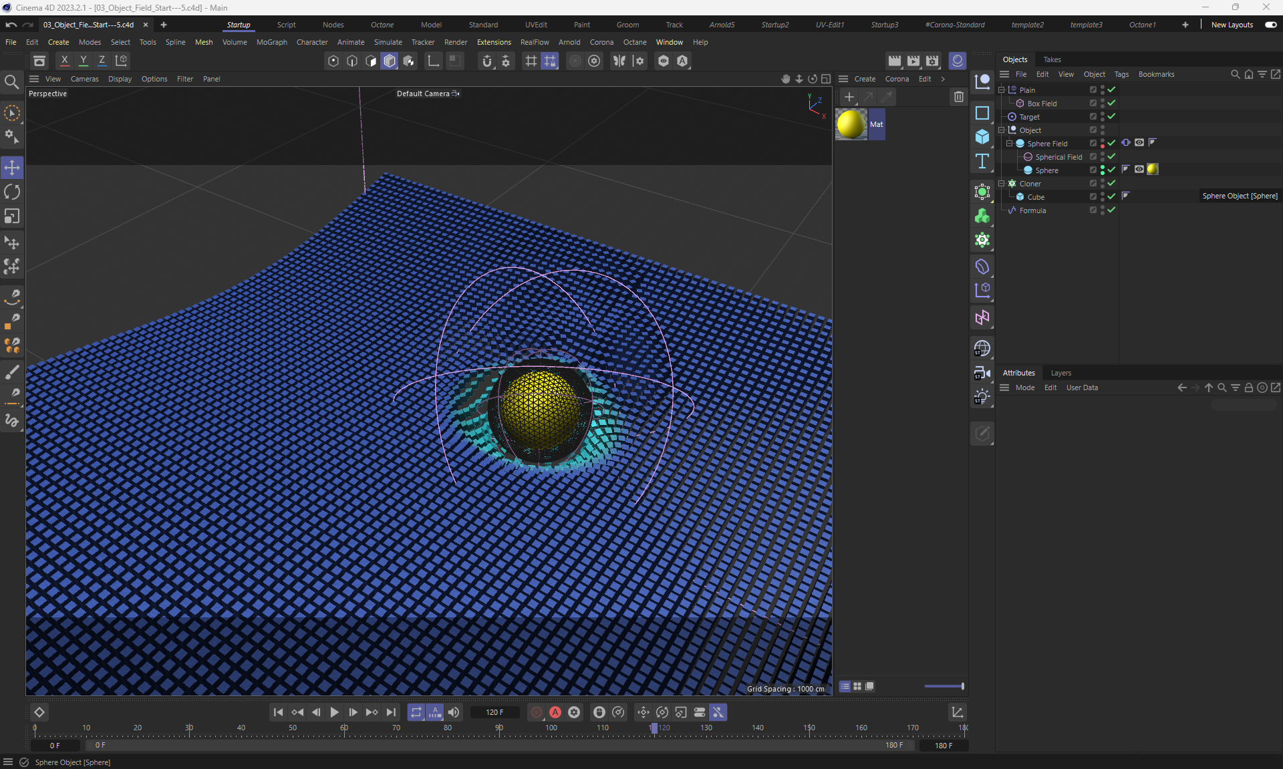The width and height of the screenshot is (1283, 769).
Task: Select the yellow Mat material thumbnail
Action: [x=851, y=124]
